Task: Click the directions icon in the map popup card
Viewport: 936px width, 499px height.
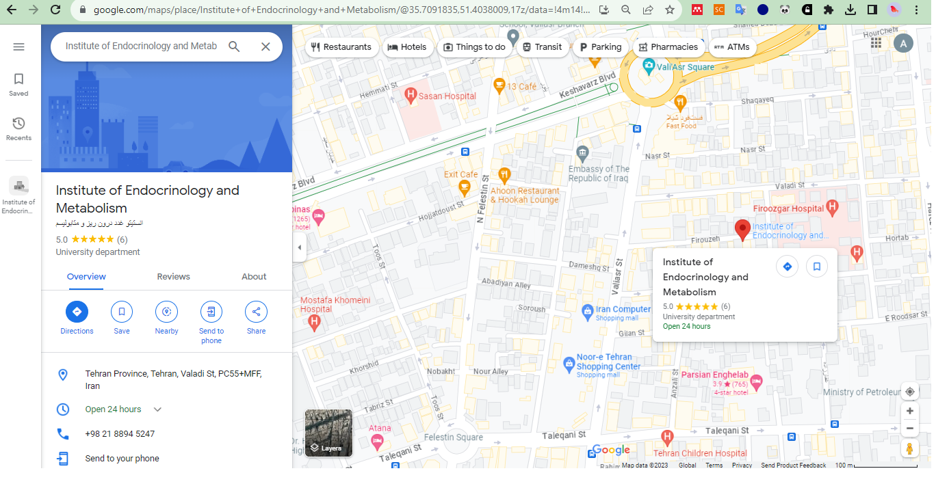Action: click(788, 267)
